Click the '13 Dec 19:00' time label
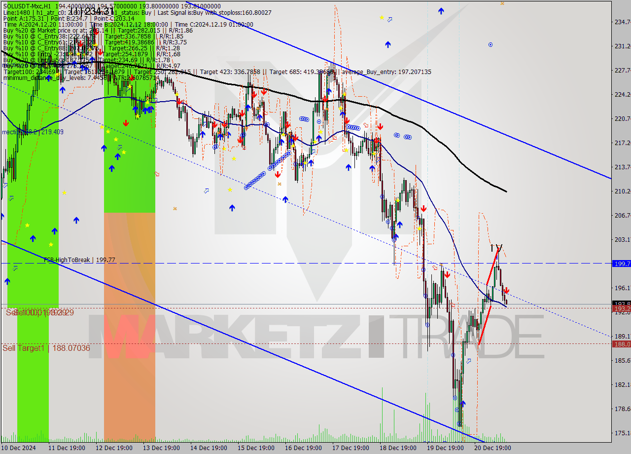 pos(162,448)
